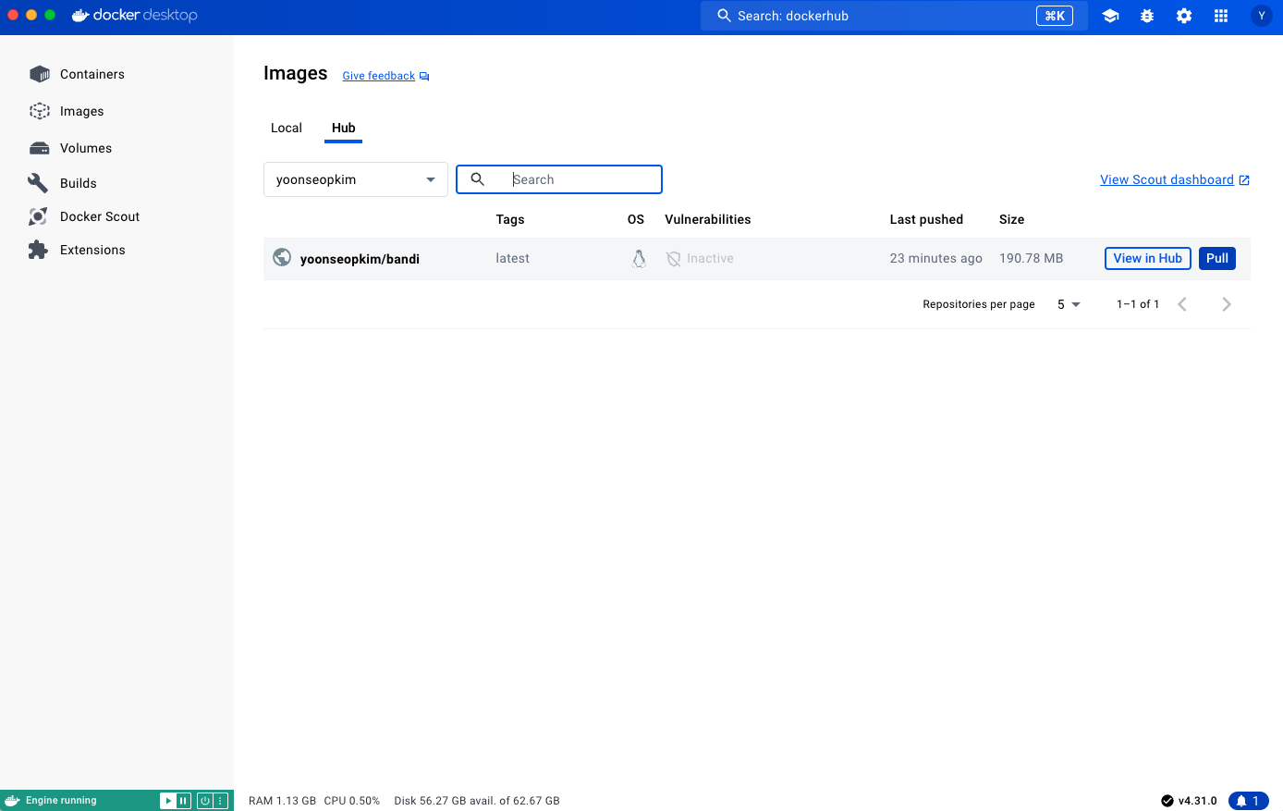
Task: Click the Vulnerabilities column header
Action: click(708, 219)
